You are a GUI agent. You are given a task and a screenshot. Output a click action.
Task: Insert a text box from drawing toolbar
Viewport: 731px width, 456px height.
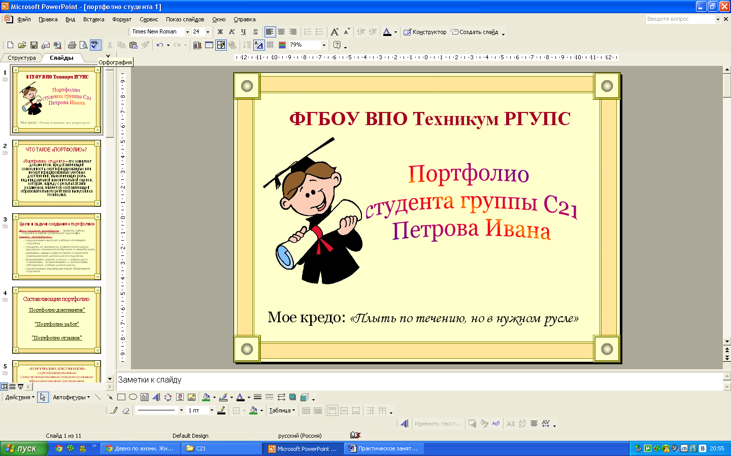point(144,397)
